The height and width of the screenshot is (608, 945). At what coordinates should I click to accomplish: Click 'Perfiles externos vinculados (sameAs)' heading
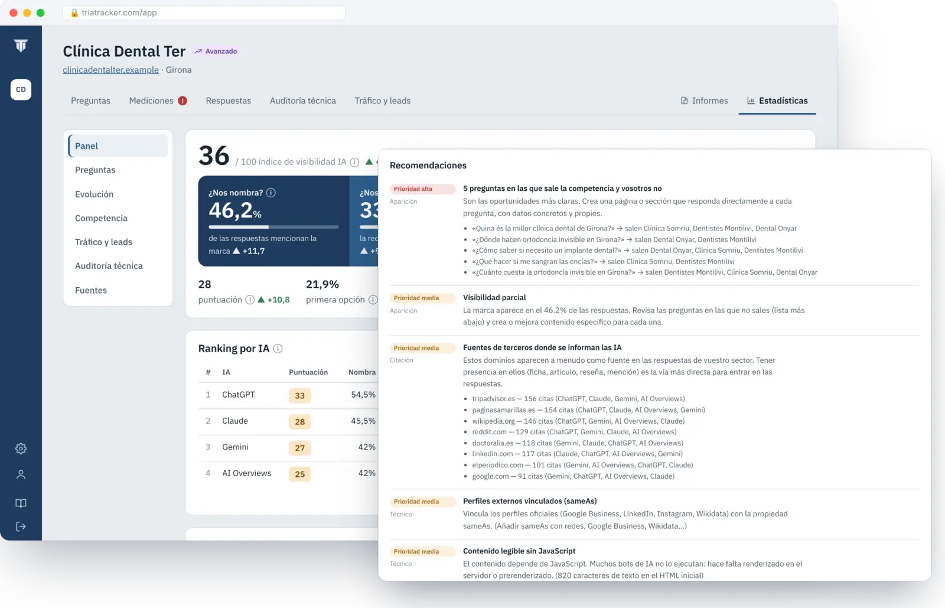pyautogui.click(x=530, y=501)
